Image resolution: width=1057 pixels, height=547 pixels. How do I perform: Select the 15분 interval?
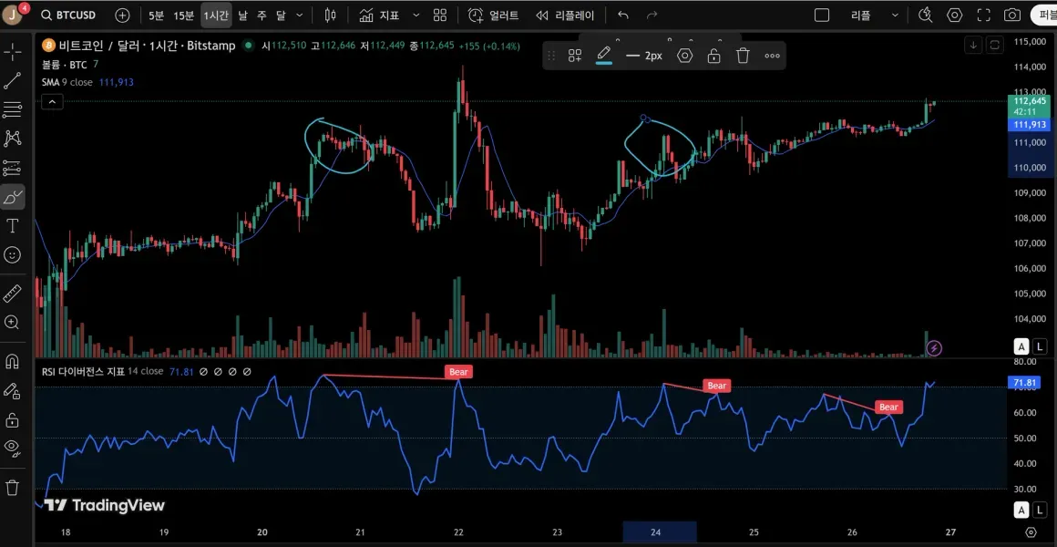(x=183, y=15)
